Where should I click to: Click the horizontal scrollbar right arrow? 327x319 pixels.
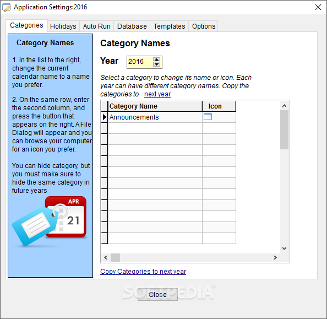(x=275, y=257)
